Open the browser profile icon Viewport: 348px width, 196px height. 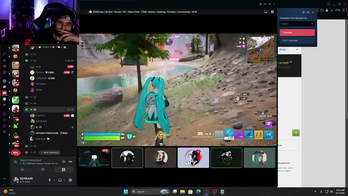[x=327, y=10]
